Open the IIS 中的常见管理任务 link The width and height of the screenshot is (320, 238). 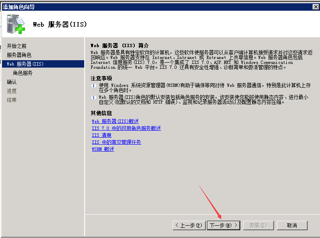(116, 142)
